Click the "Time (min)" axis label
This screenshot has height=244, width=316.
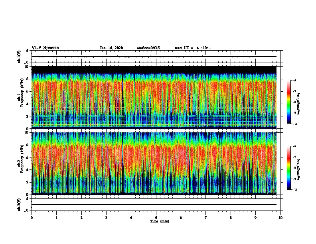point(160,221)
